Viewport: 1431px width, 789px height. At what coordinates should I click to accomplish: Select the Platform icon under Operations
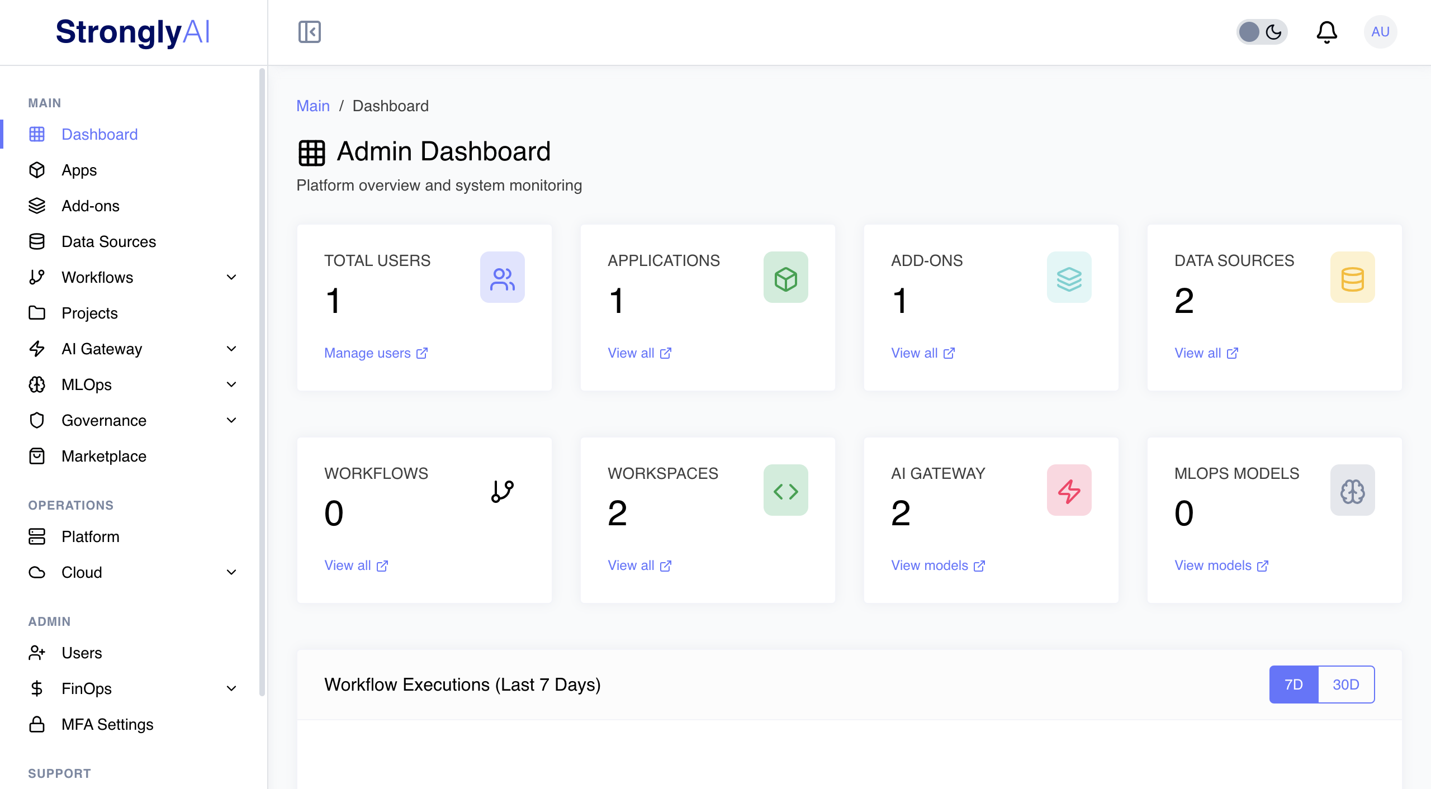coord(37,536)
